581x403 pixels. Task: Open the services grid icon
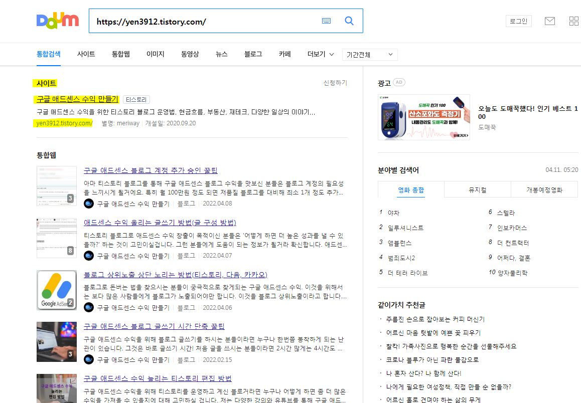(x=573, y=21)
